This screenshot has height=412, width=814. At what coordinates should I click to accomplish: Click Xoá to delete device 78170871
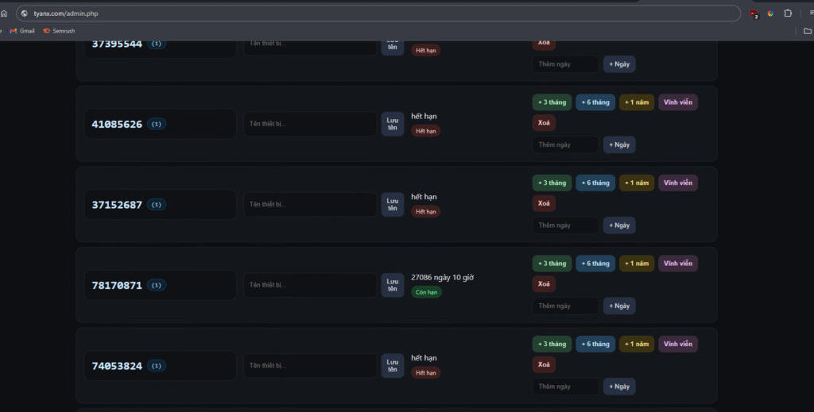pos(544,283)
